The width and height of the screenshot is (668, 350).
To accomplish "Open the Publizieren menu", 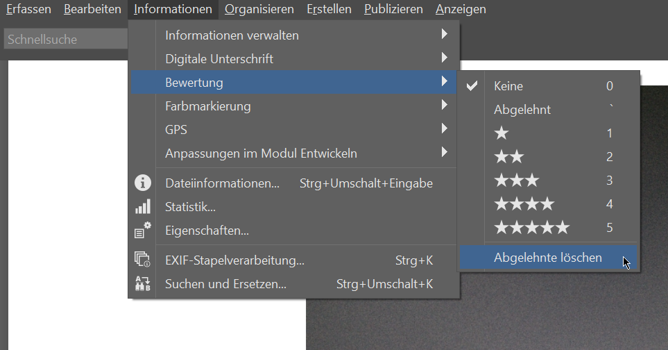I will [393, 9].
